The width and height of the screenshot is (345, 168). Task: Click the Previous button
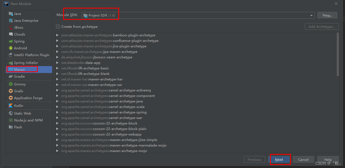[x=254, y=160]
